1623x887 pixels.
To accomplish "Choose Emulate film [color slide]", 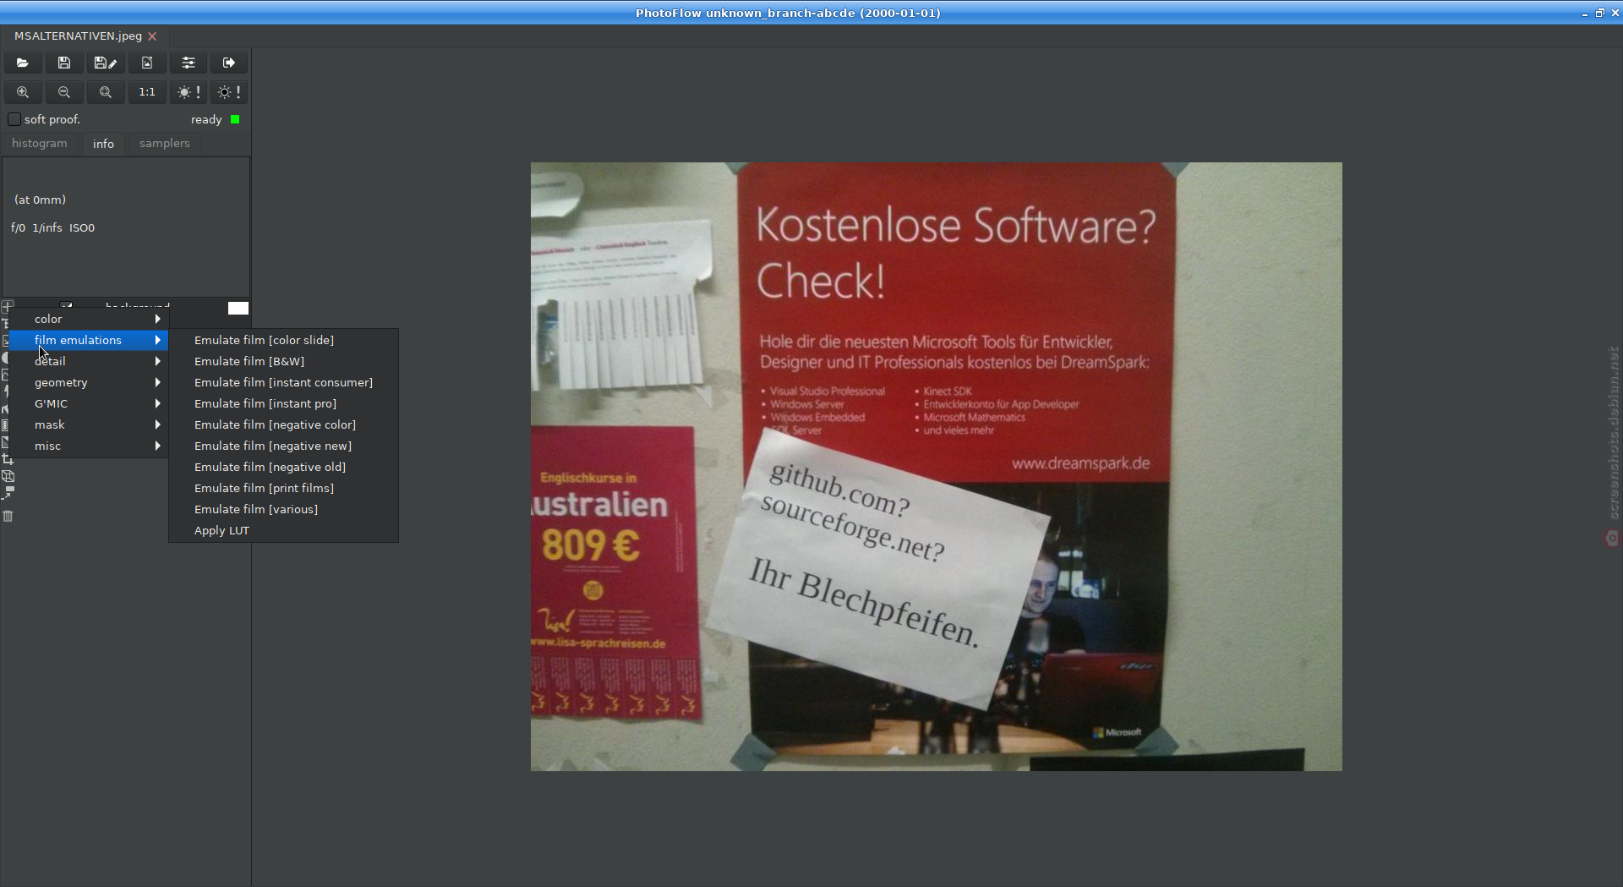I will click(x=283, y=340).
